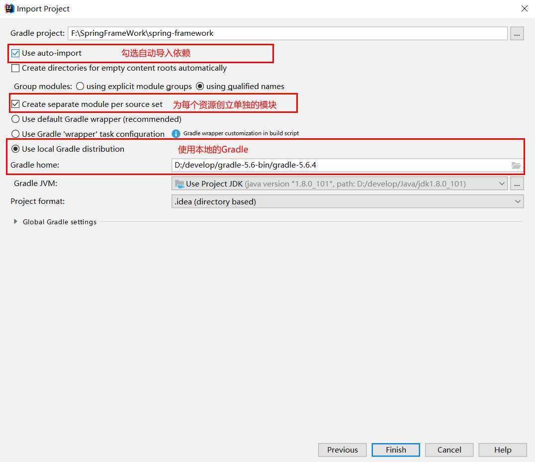Click the Previous button
This screenshot has width=535, height=462.
click(x=342, y=450)
